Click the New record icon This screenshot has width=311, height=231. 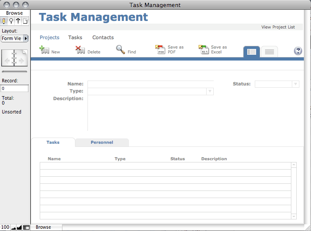click(x=44, y=50)
